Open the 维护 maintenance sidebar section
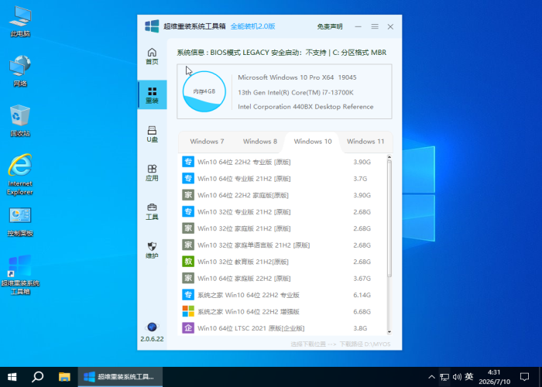Screen dimensions: 542x387 pos(152,251)
